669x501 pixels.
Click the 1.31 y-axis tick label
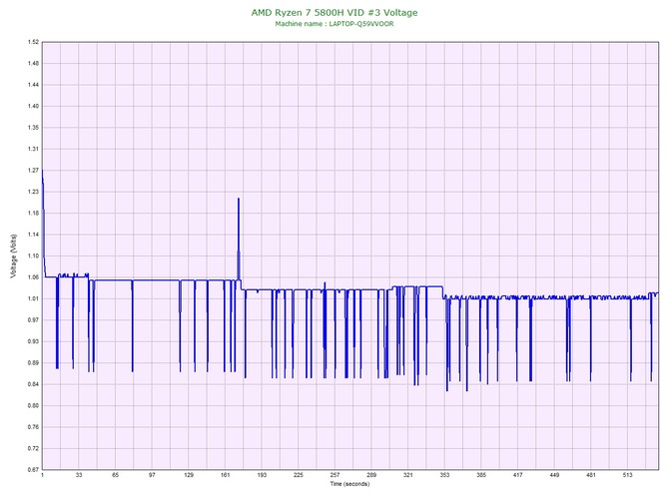coord(33,149)
